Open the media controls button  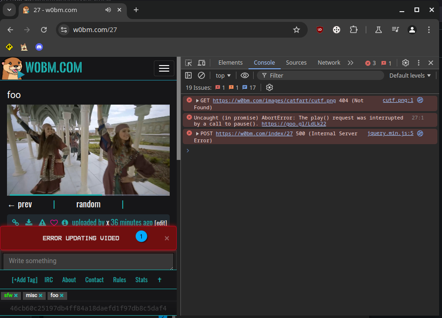coord(395,30)
